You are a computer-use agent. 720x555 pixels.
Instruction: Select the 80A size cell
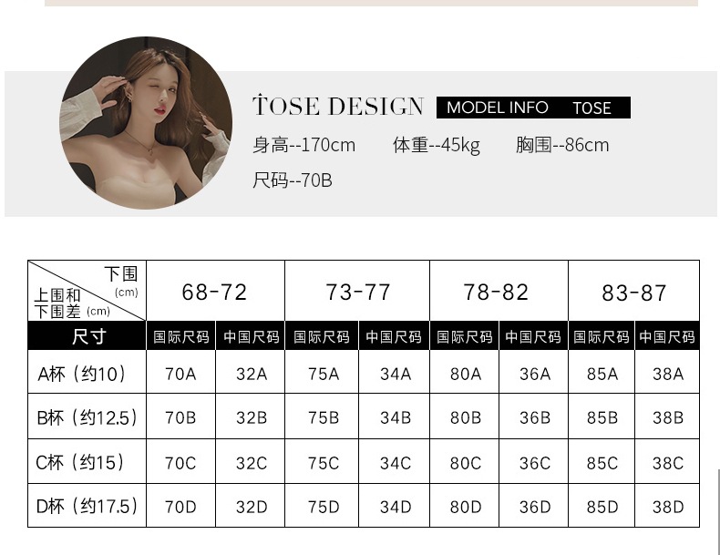click(x=465, y=374)
